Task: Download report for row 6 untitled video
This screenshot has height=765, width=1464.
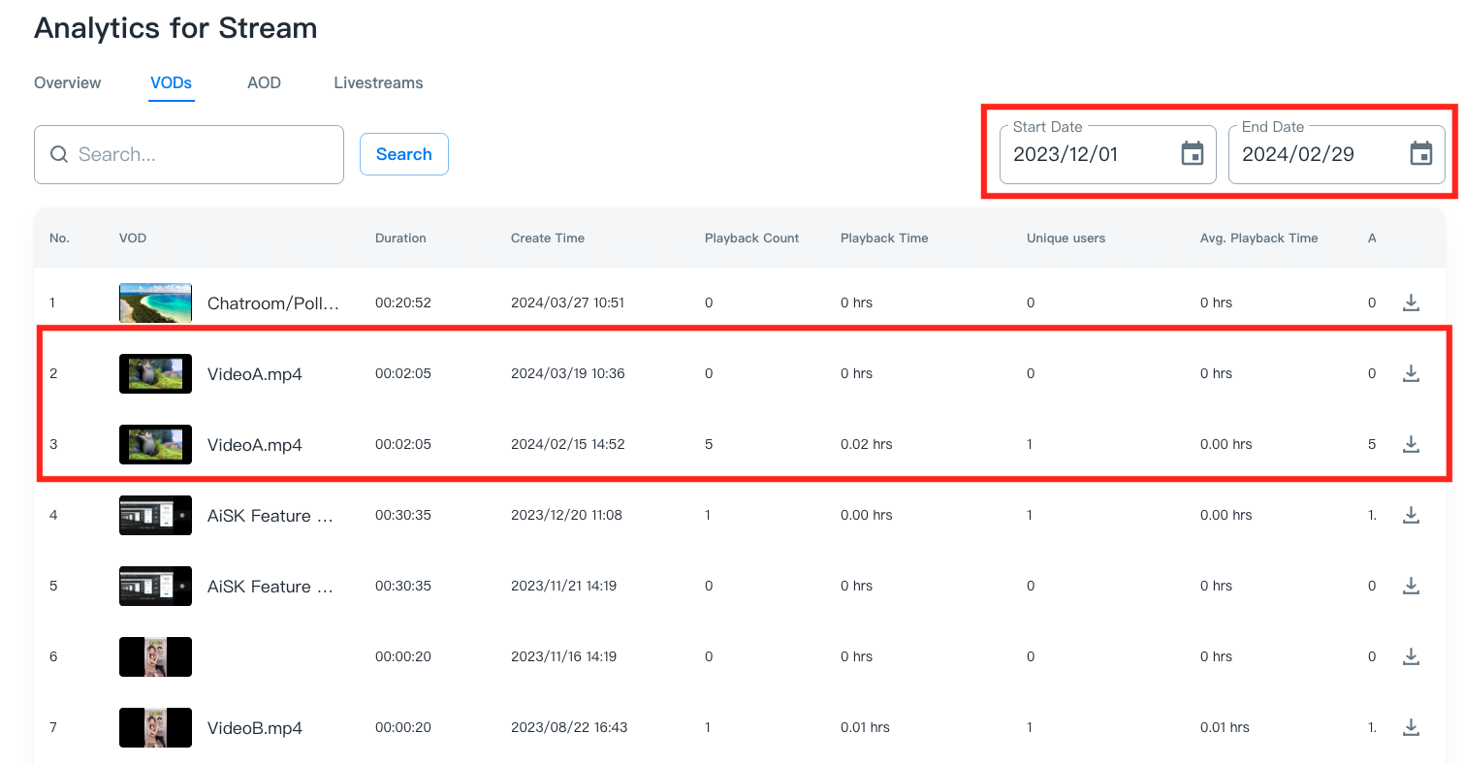Action: 1411,656
